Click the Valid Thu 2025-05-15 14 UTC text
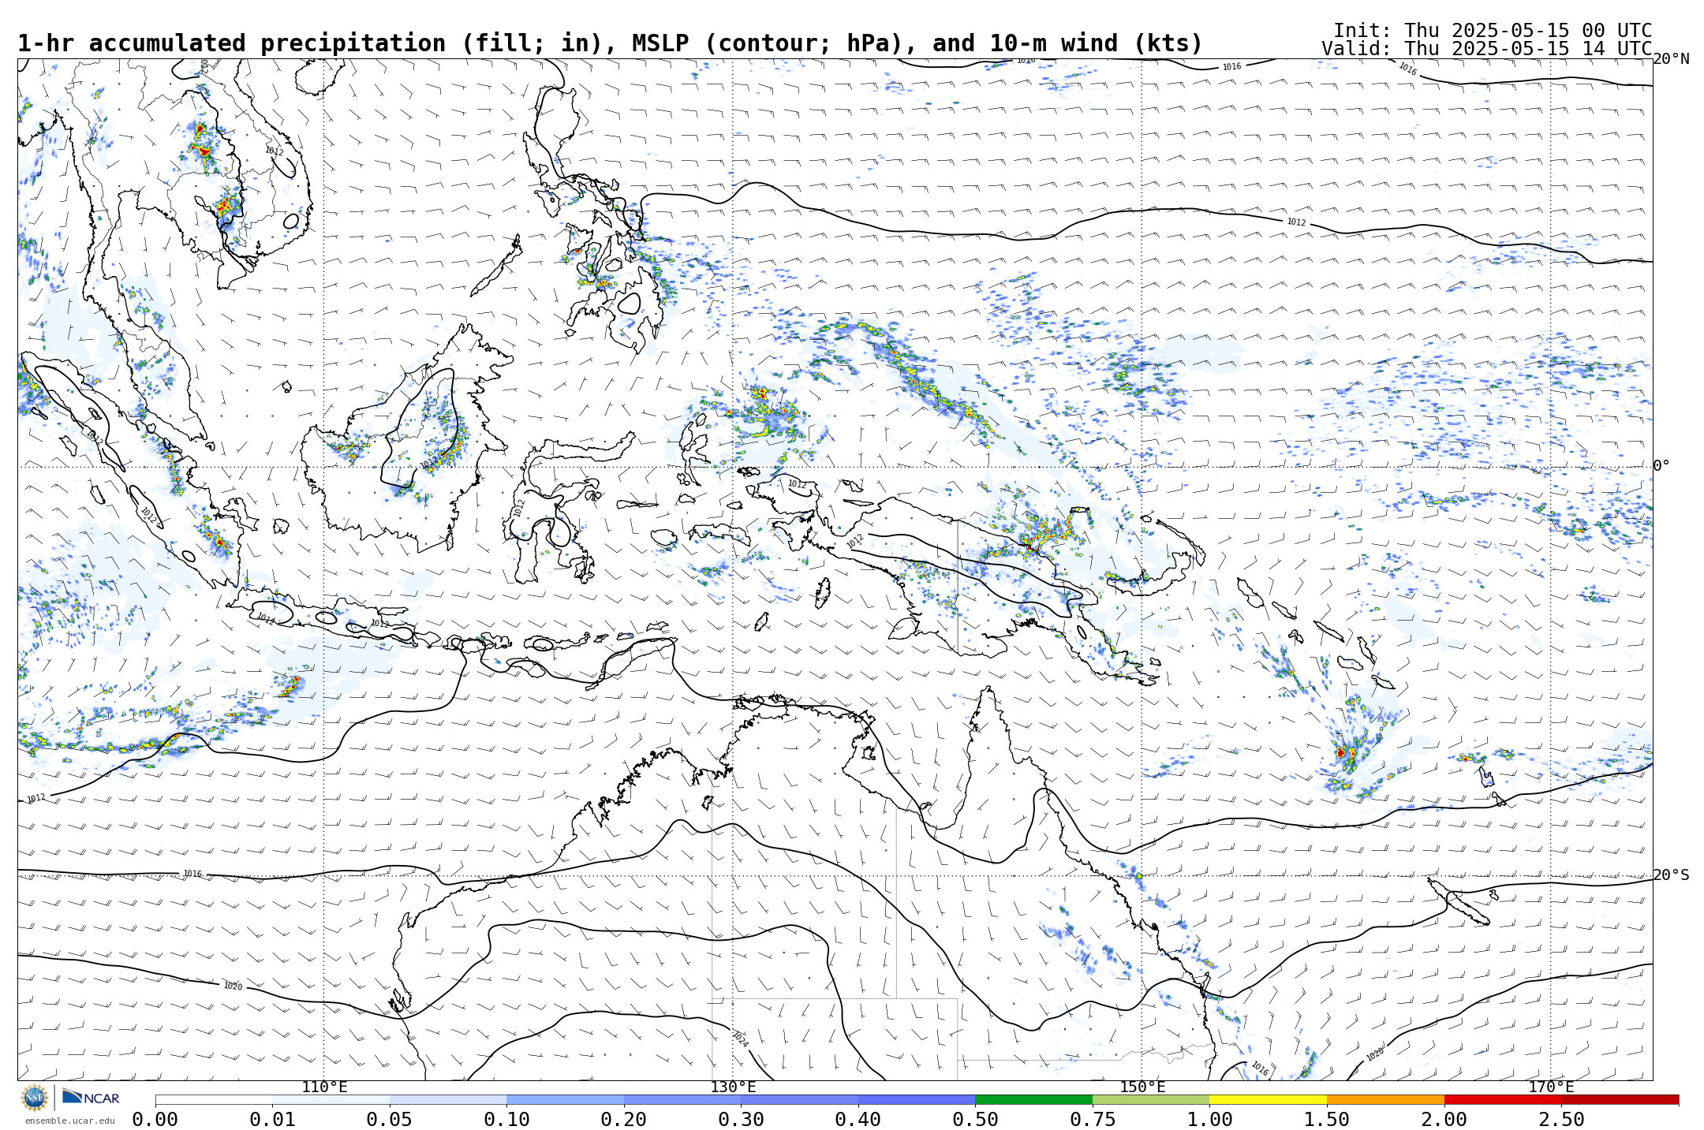1704x1130 pixels. [x=1487, y=49]
